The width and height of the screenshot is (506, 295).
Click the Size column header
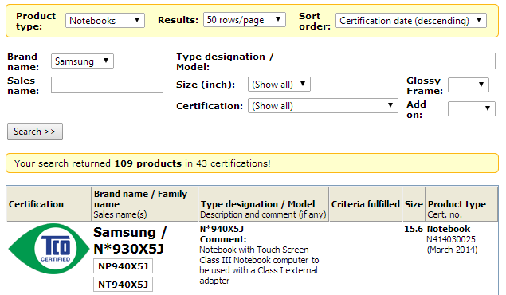coord(414,204)
